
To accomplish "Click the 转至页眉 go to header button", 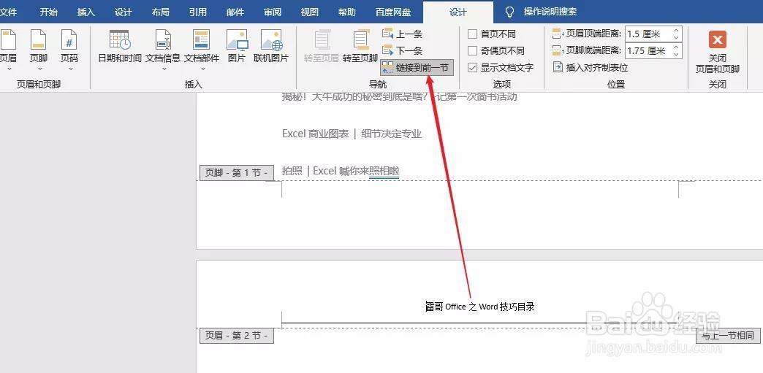I will pos(321,47).
